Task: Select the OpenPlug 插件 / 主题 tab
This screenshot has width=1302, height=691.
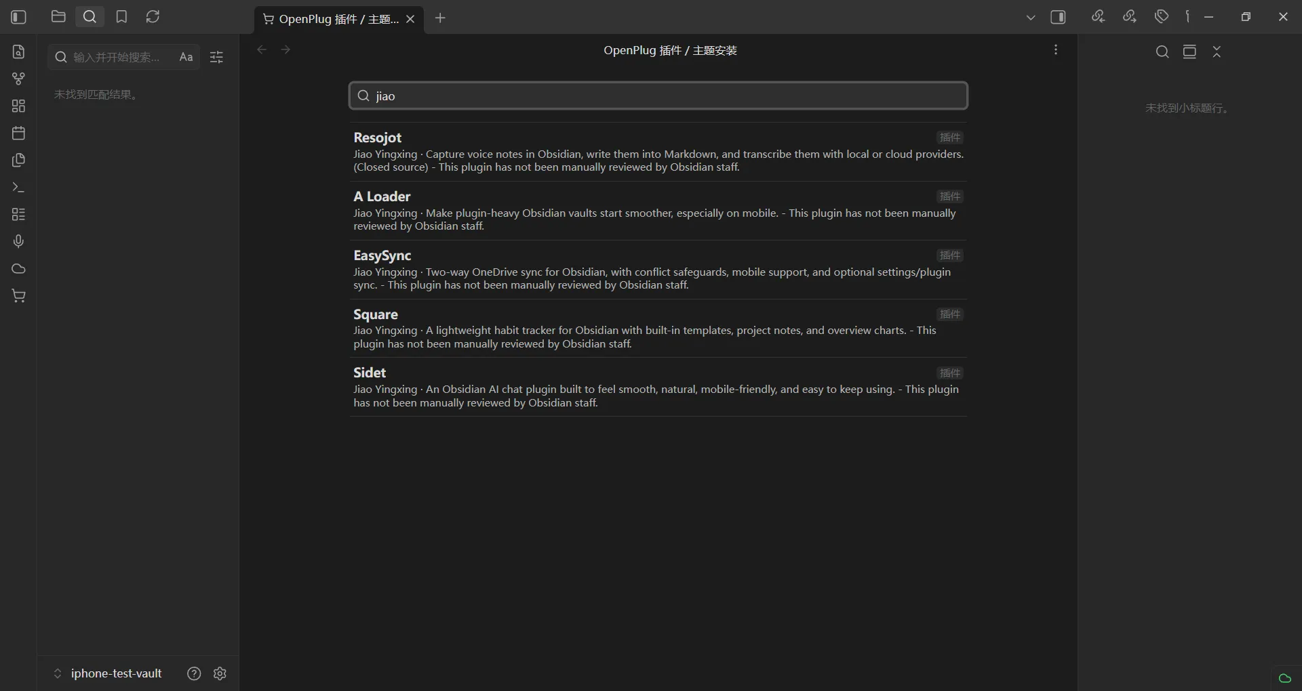Action: (x=331, y=19)
